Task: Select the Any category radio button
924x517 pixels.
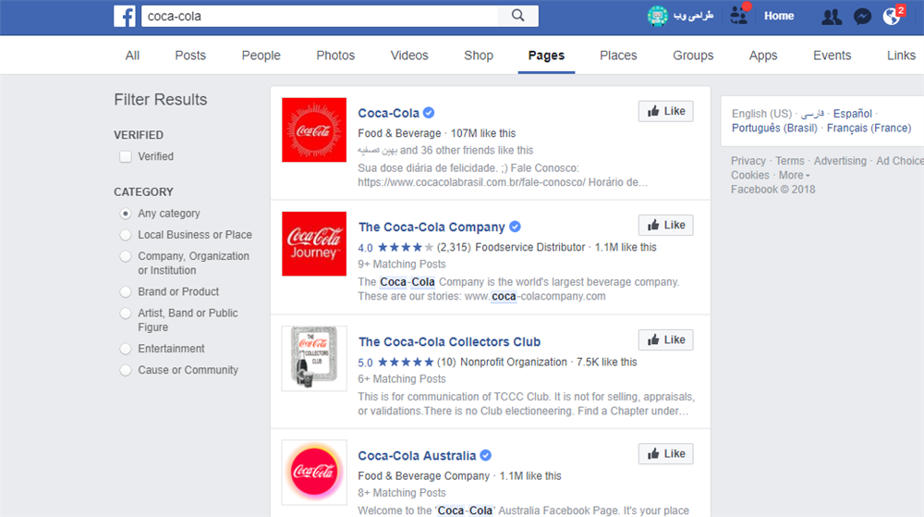Action: pyautogui.click(x=126, y=214)
